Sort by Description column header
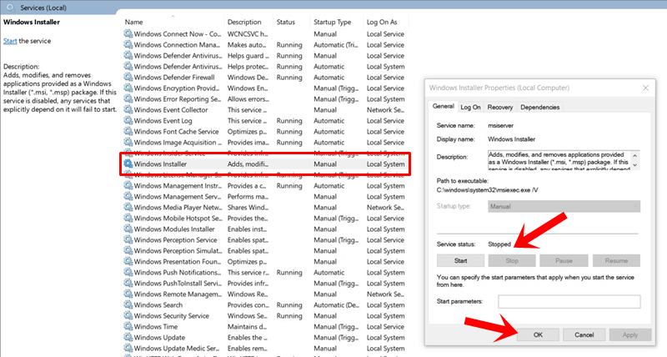The width and height of the screenshot is (667, 357). 244,22
